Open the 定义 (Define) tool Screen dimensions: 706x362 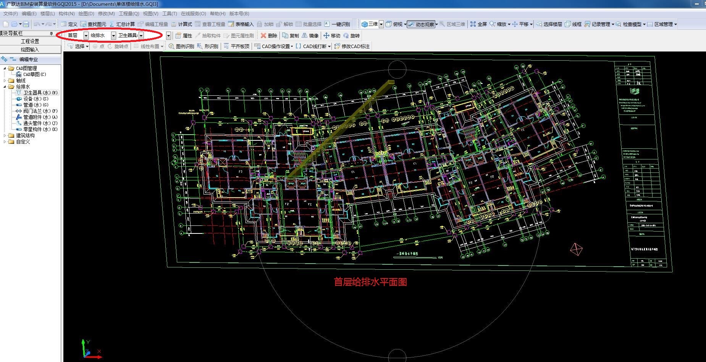click(69, 24)
